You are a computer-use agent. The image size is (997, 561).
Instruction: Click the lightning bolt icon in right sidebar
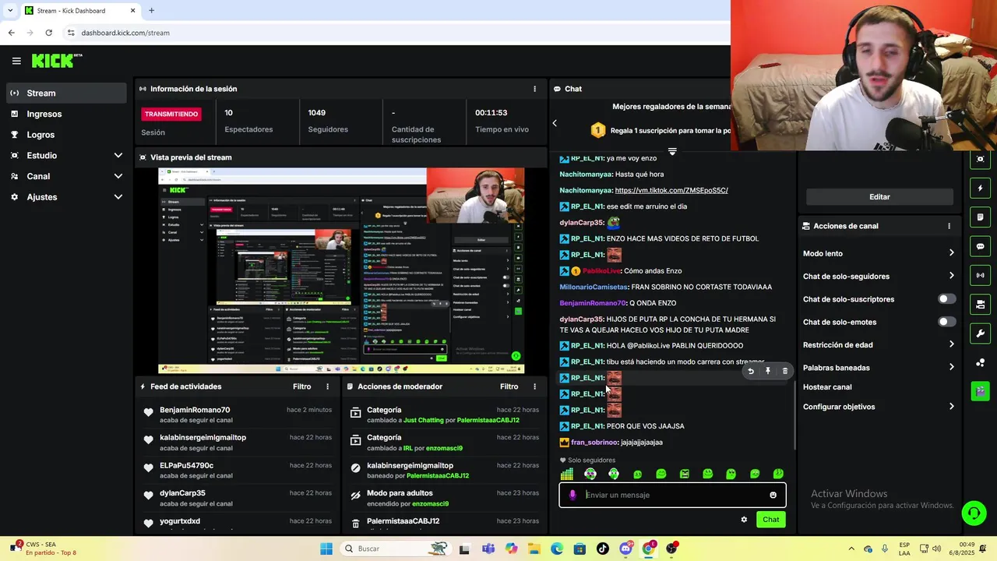980,189
